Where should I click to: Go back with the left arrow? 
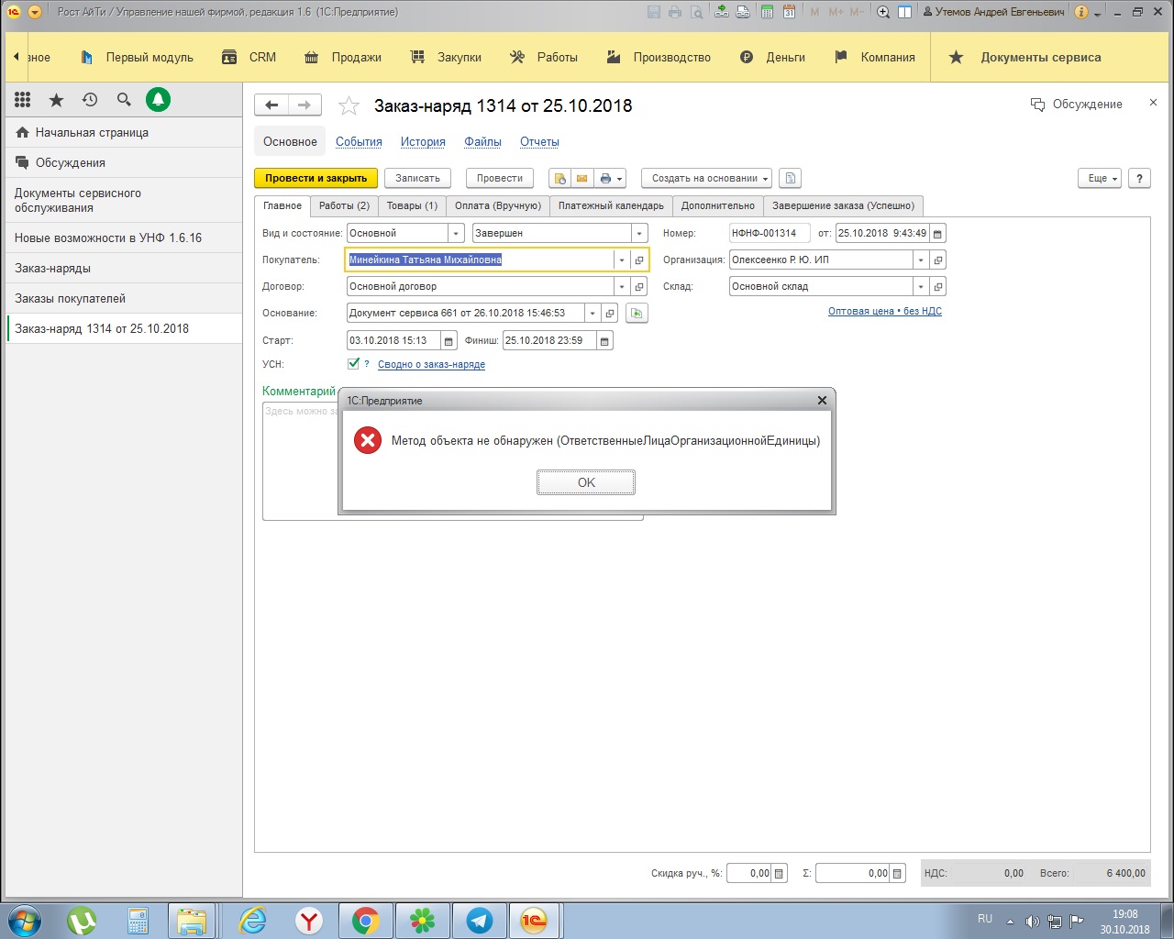point(271,105)
